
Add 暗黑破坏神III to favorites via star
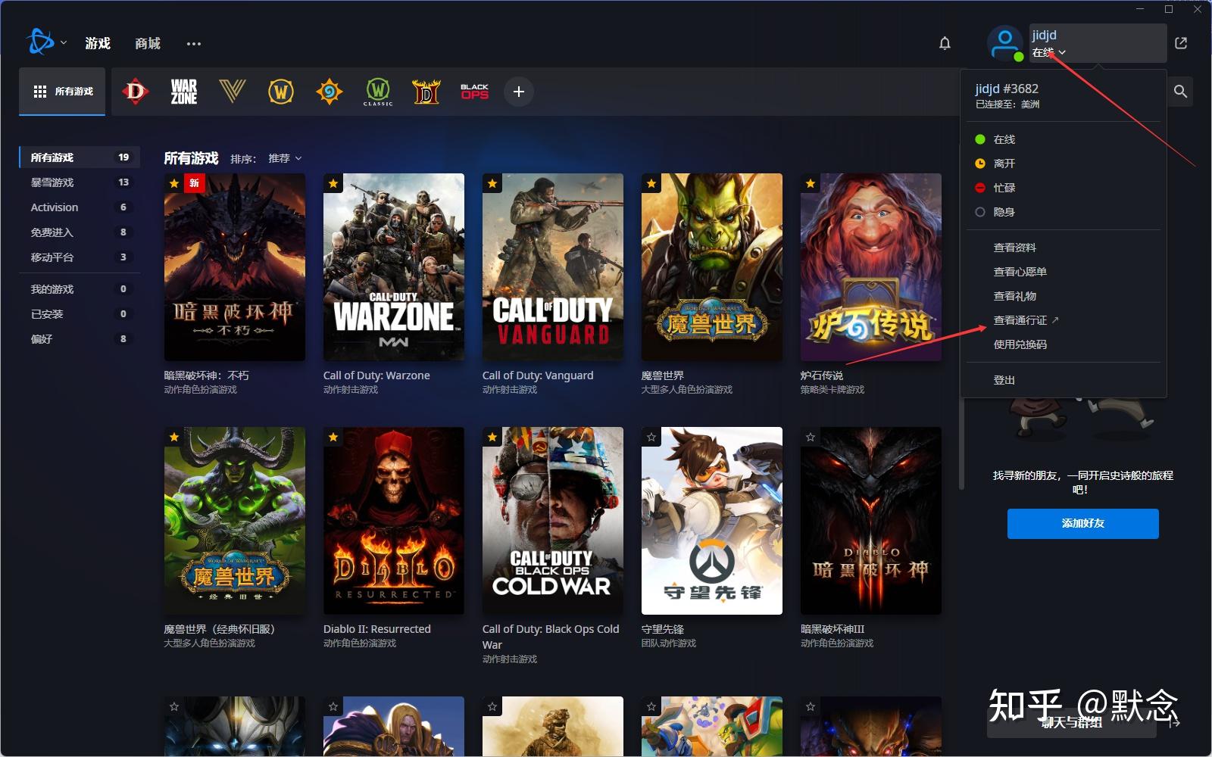coord(811,437)
